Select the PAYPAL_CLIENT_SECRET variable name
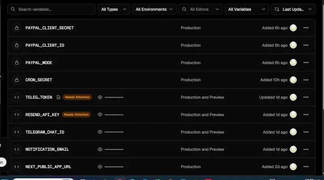Image resolution: width=324 pixels, height=180 pixels. tap(49, 28)
